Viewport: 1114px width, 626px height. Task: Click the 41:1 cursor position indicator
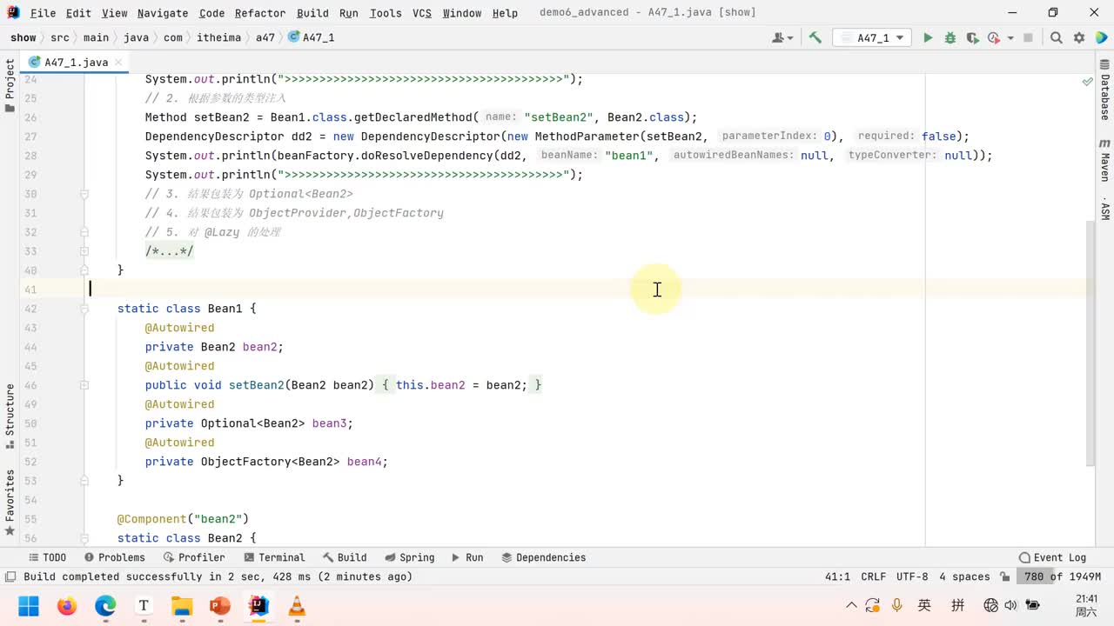(837, 576)
